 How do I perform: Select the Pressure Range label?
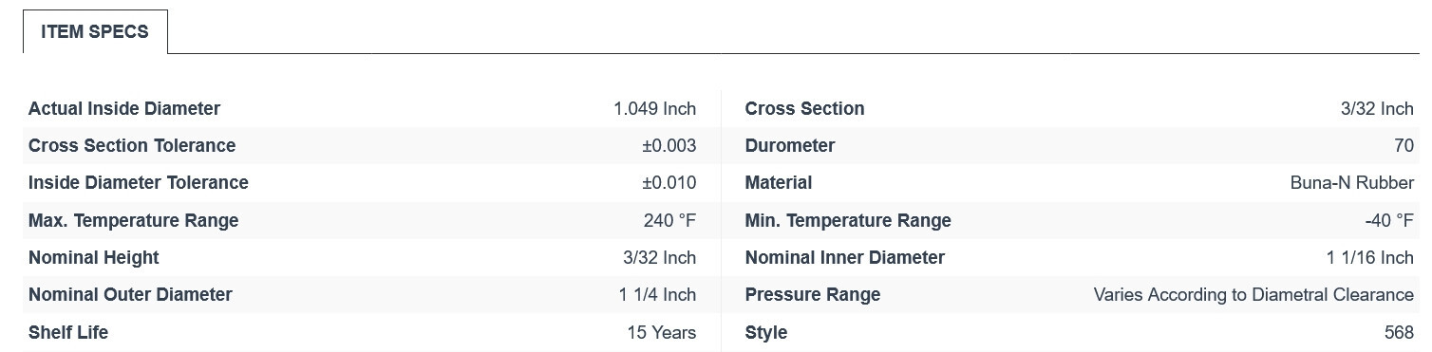point(813,294)
